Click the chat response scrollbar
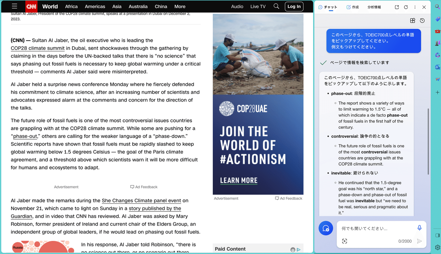Viewport: 441px width, 254px height. (x=428, y=141)
